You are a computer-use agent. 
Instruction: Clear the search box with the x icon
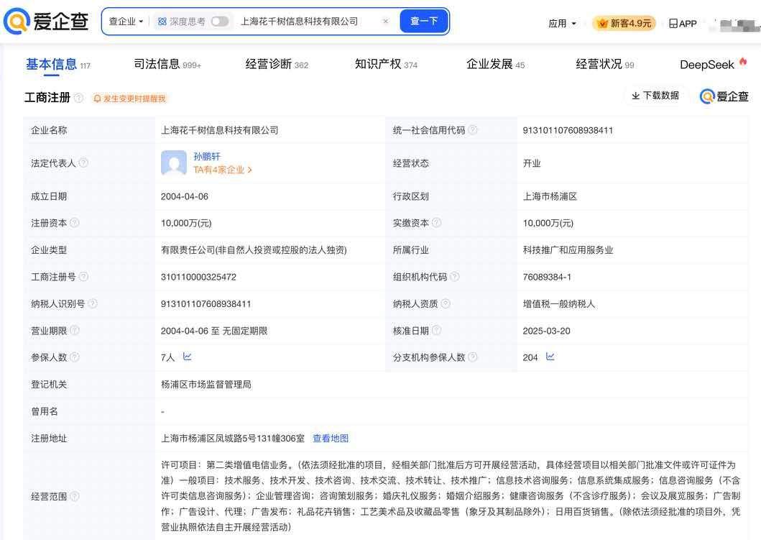tap(385, 22)
